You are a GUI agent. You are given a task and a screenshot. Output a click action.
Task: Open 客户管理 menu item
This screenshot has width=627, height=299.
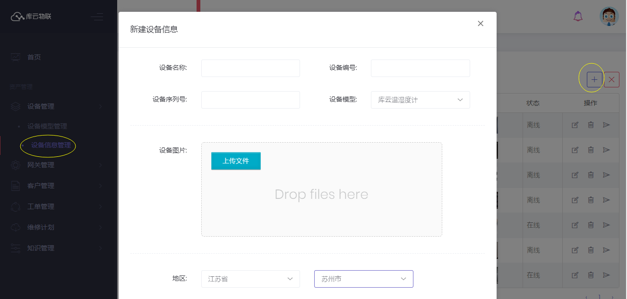click(x=41, y=186)
